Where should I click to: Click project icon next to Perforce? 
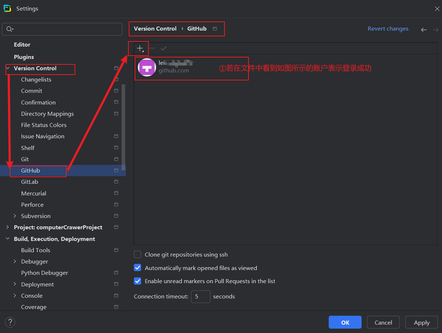click(116, 205)
